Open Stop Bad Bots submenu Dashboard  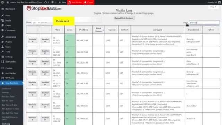[x=6, y=89]
